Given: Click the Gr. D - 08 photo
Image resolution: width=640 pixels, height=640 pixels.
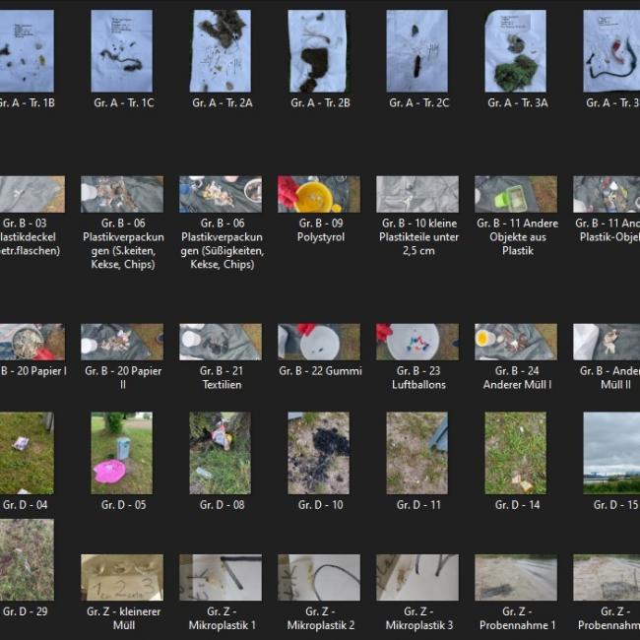Looking at the screenshot, I should point(221,453).
